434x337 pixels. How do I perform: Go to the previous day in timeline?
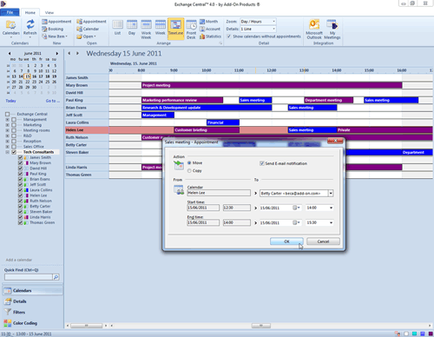pos(69,53)
